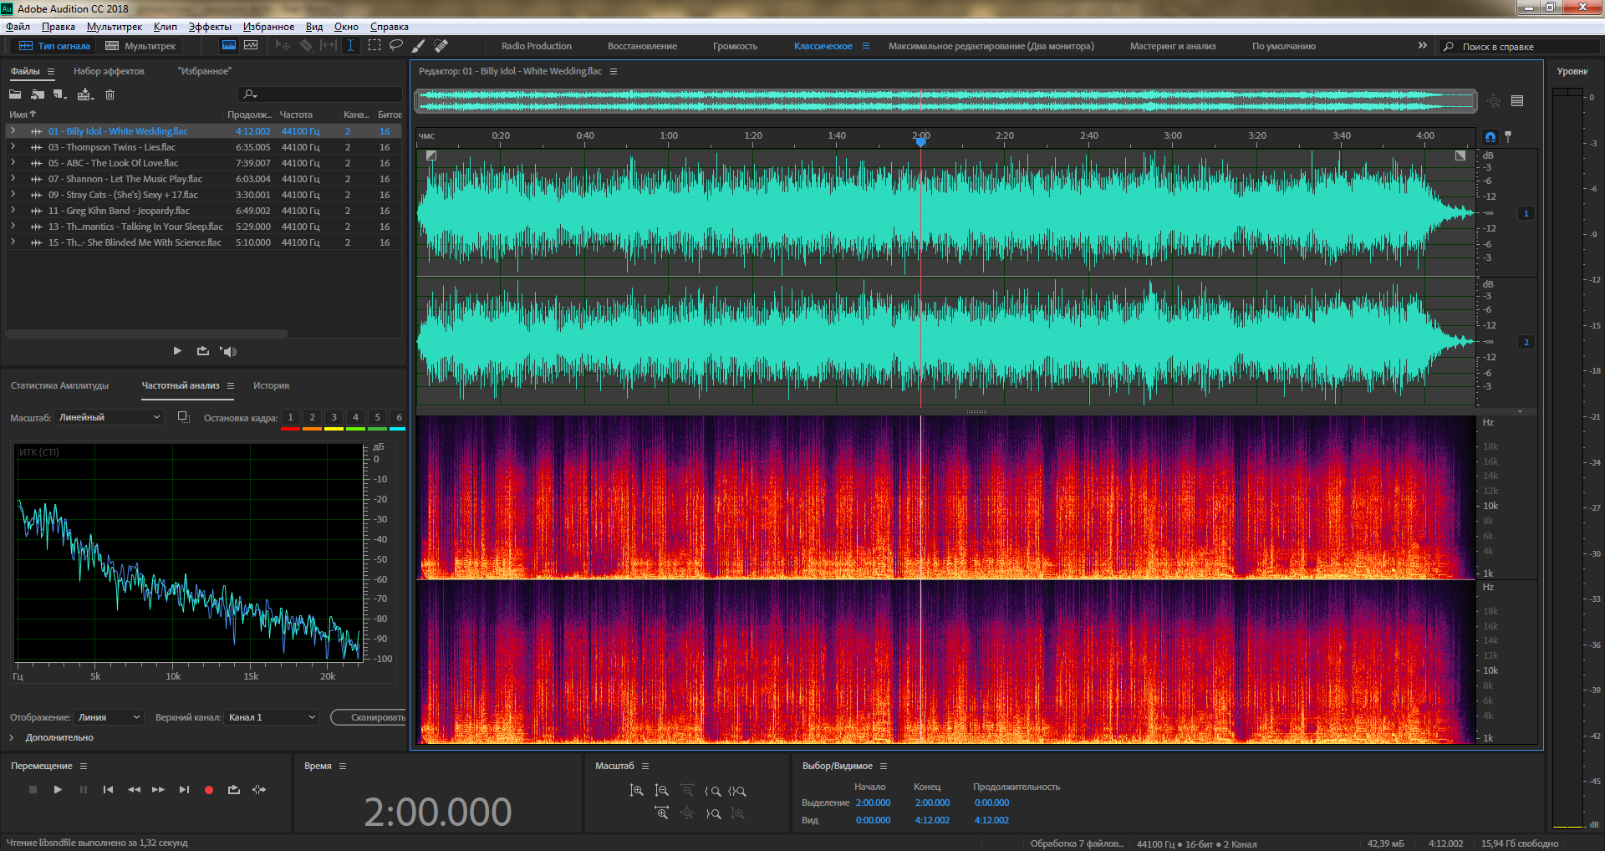
Task: Open the Мультитрек menu in menu bar
Action: point(115,27)
